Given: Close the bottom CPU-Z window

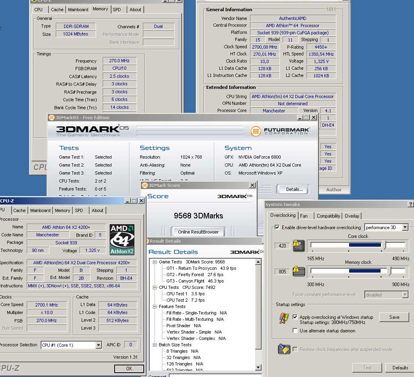Looking at the screenshot, I should [142, 201].
